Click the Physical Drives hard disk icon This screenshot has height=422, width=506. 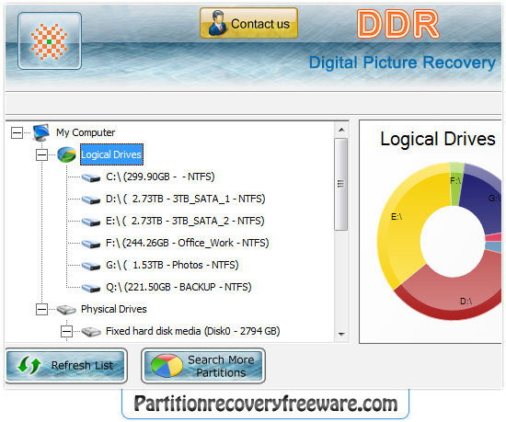coord(66,310)
